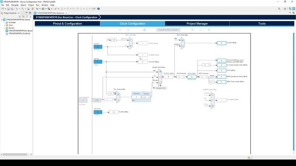296x166 pixels.
Task: Select PLLCLK radio in System Clock Mux
Action: (x=160, y=83)
